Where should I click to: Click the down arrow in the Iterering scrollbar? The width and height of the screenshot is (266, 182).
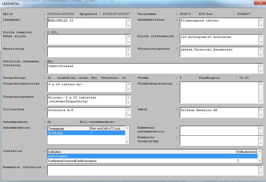[261, 71]
